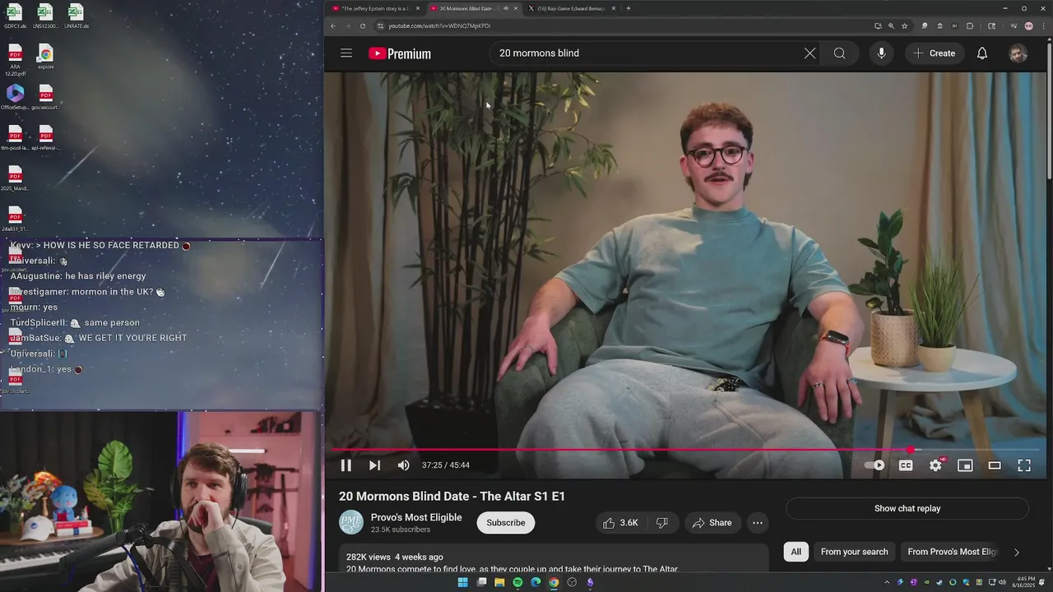The height and width of the screenshot is (592, 1053).
Task: Enter fullscreen mode
Action: click(x=1024, y=465)
